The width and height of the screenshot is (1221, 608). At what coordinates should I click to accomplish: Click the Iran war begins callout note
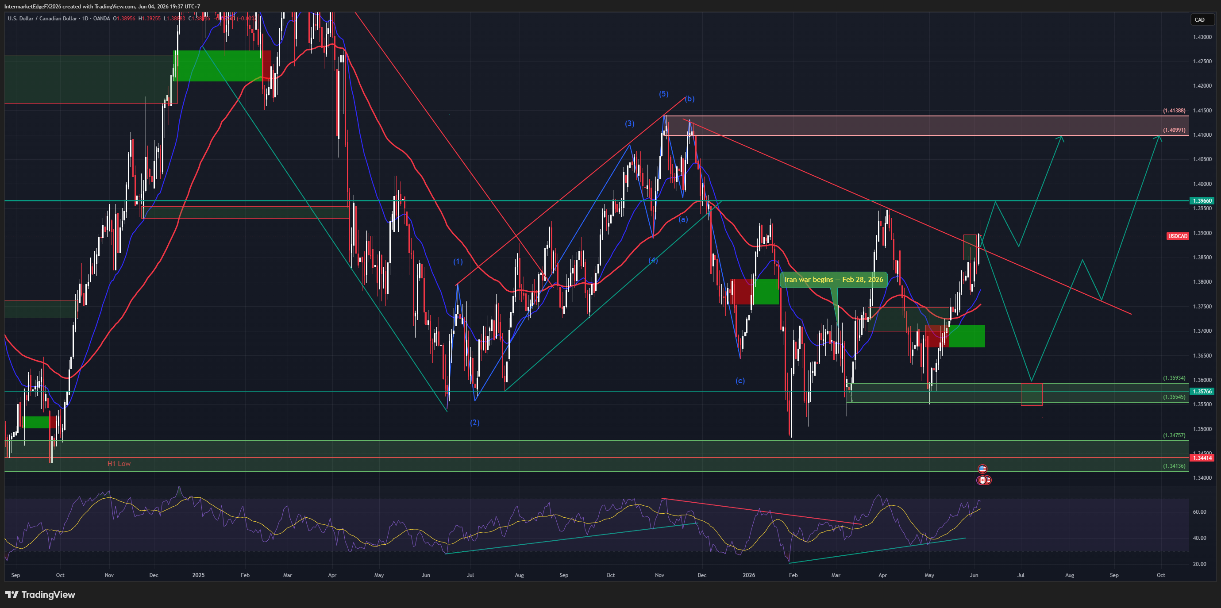pyautogui.click(x=833, y=280)
